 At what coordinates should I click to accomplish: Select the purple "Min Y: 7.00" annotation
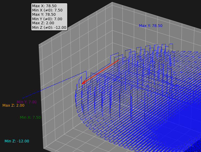pos(26,102)
